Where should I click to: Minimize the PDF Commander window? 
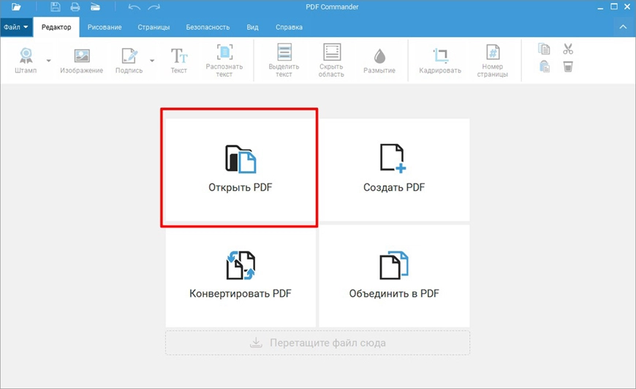coord(601,7)
